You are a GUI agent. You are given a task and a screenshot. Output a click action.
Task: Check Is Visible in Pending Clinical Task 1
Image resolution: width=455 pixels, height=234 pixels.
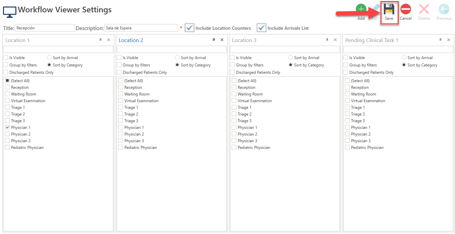click(x=346, y=57)
